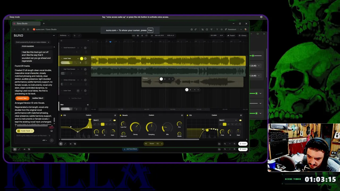
Task: Select the High Flute Sweeps track
Action: click(69, 69)
